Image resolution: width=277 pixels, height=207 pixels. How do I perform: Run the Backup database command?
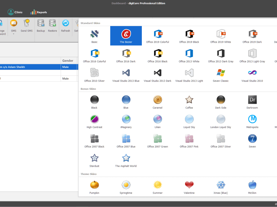41,26
